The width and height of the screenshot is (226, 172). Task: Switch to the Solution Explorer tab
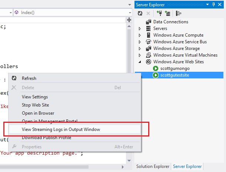point(153,166)
